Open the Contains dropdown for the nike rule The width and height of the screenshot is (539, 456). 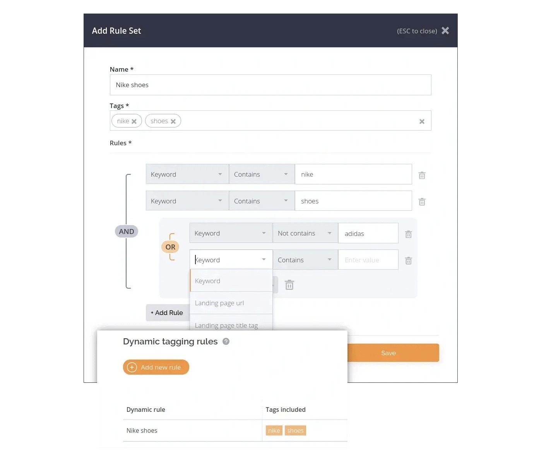(x=262, y=174)
